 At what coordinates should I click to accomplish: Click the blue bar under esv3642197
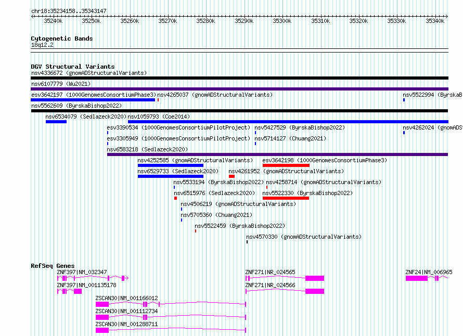[x=93, y=100]
